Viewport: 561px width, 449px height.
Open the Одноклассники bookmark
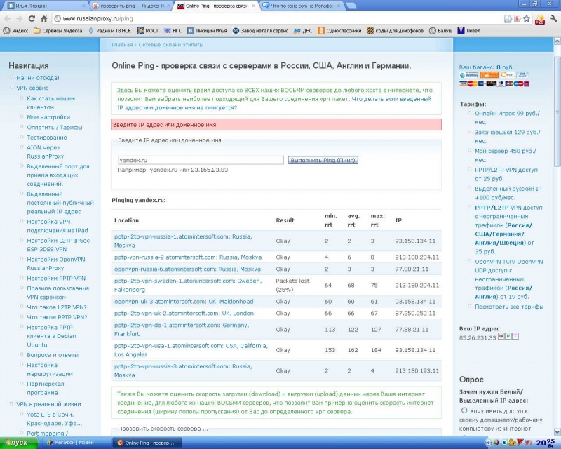(342, 30)
